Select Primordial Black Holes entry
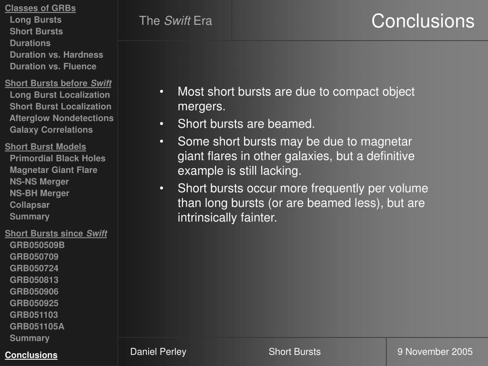 [x=58, y=158]
